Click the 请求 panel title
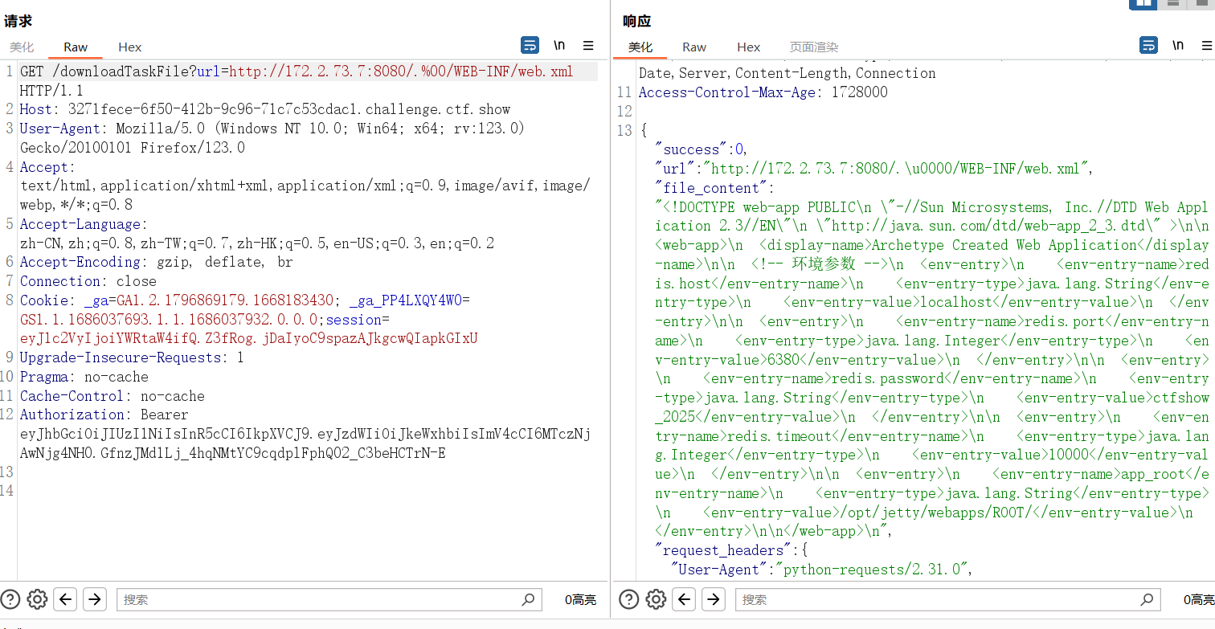 pyautogui.click(x=18, y=22)
